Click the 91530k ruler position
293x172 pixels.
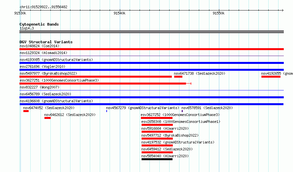click(x=20, y=13)
